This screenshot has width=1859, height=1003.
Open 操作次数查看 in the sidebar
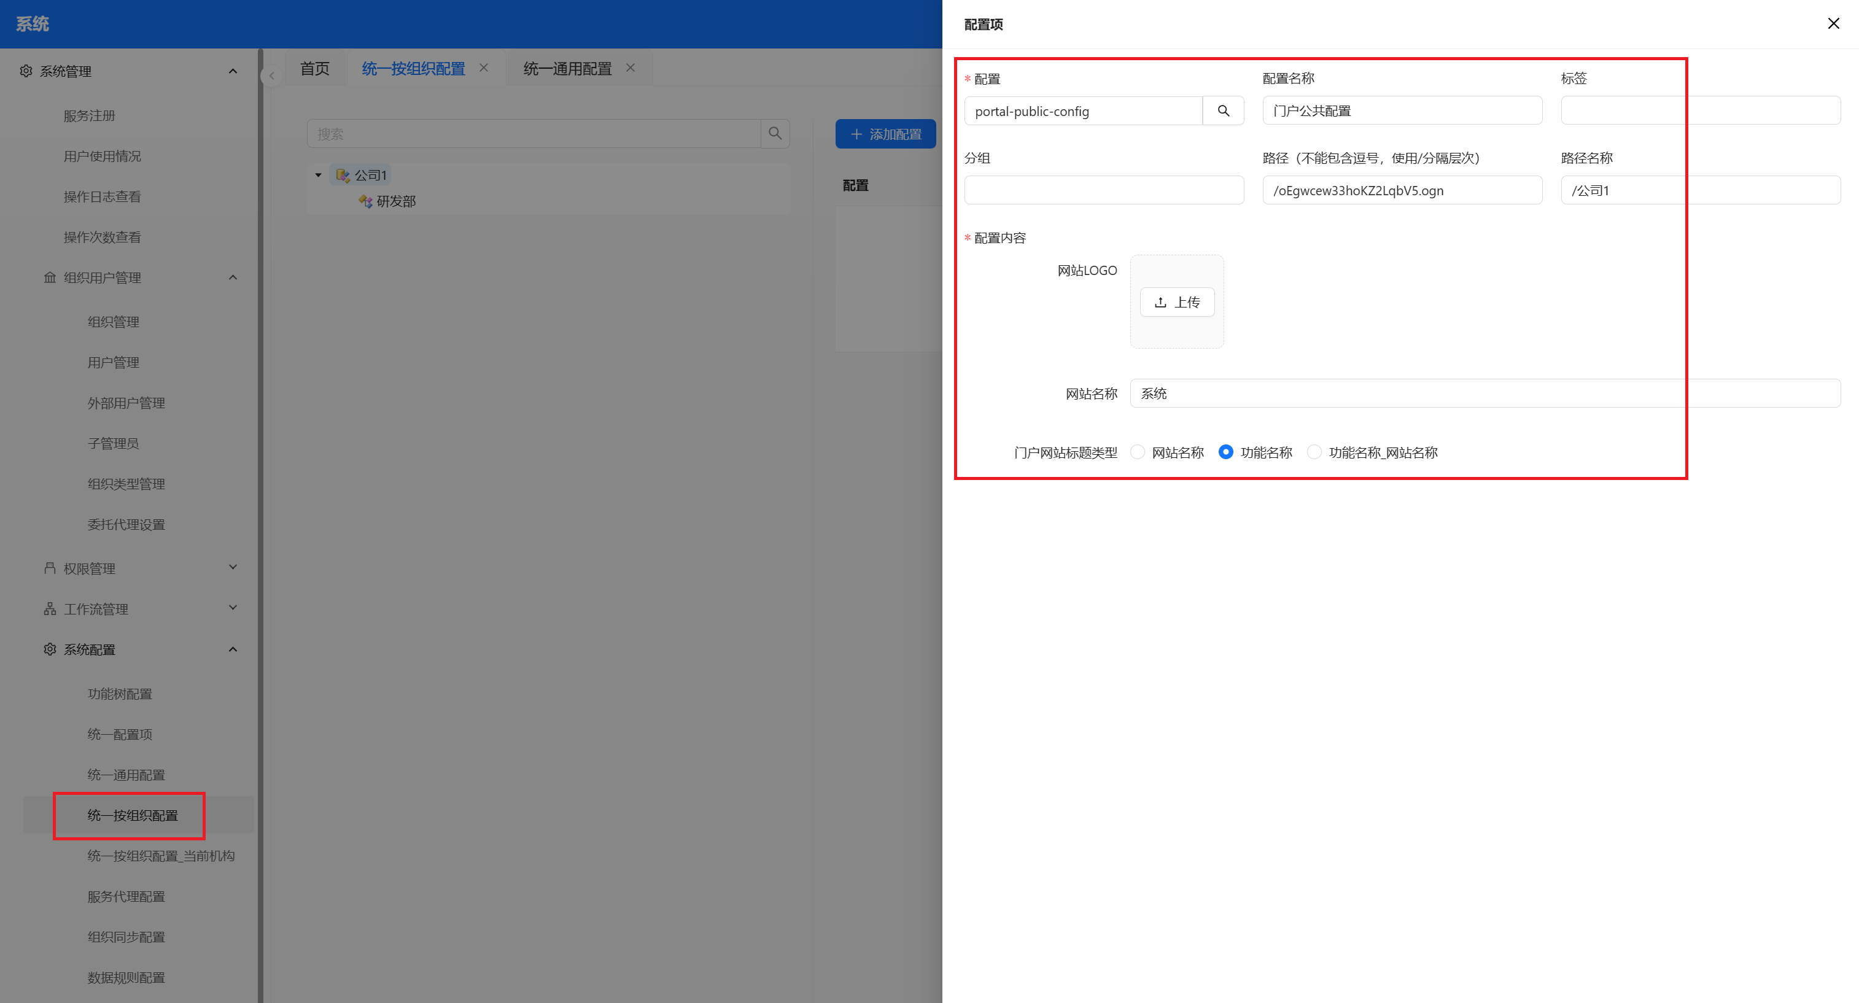pyautogui.click(x=103, y=238)
